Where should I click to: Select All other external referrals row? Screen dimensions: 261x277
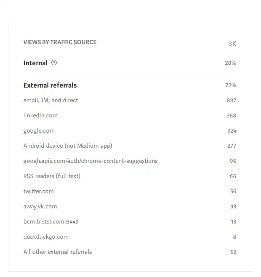click(x=58, y=252)
